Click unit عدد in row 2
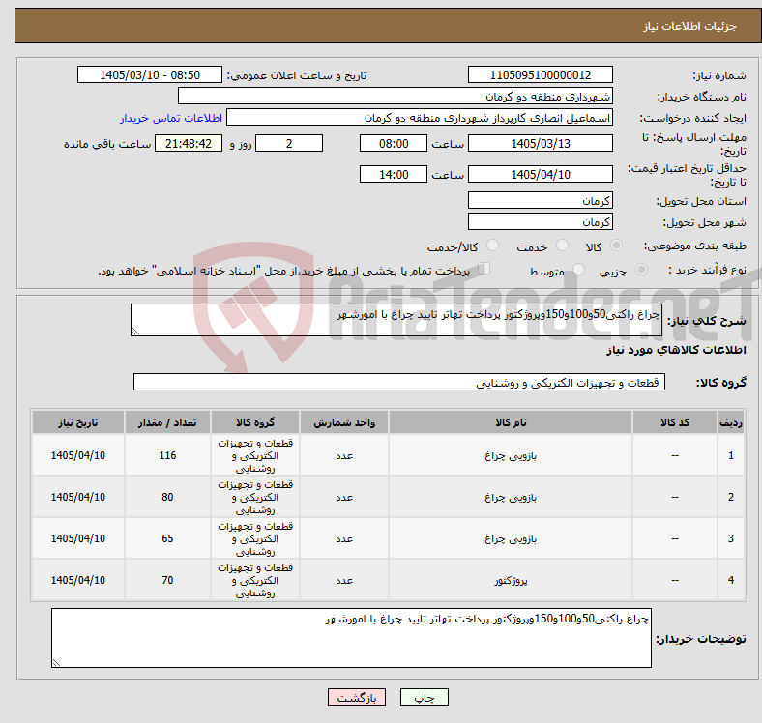 coord(344,497)
